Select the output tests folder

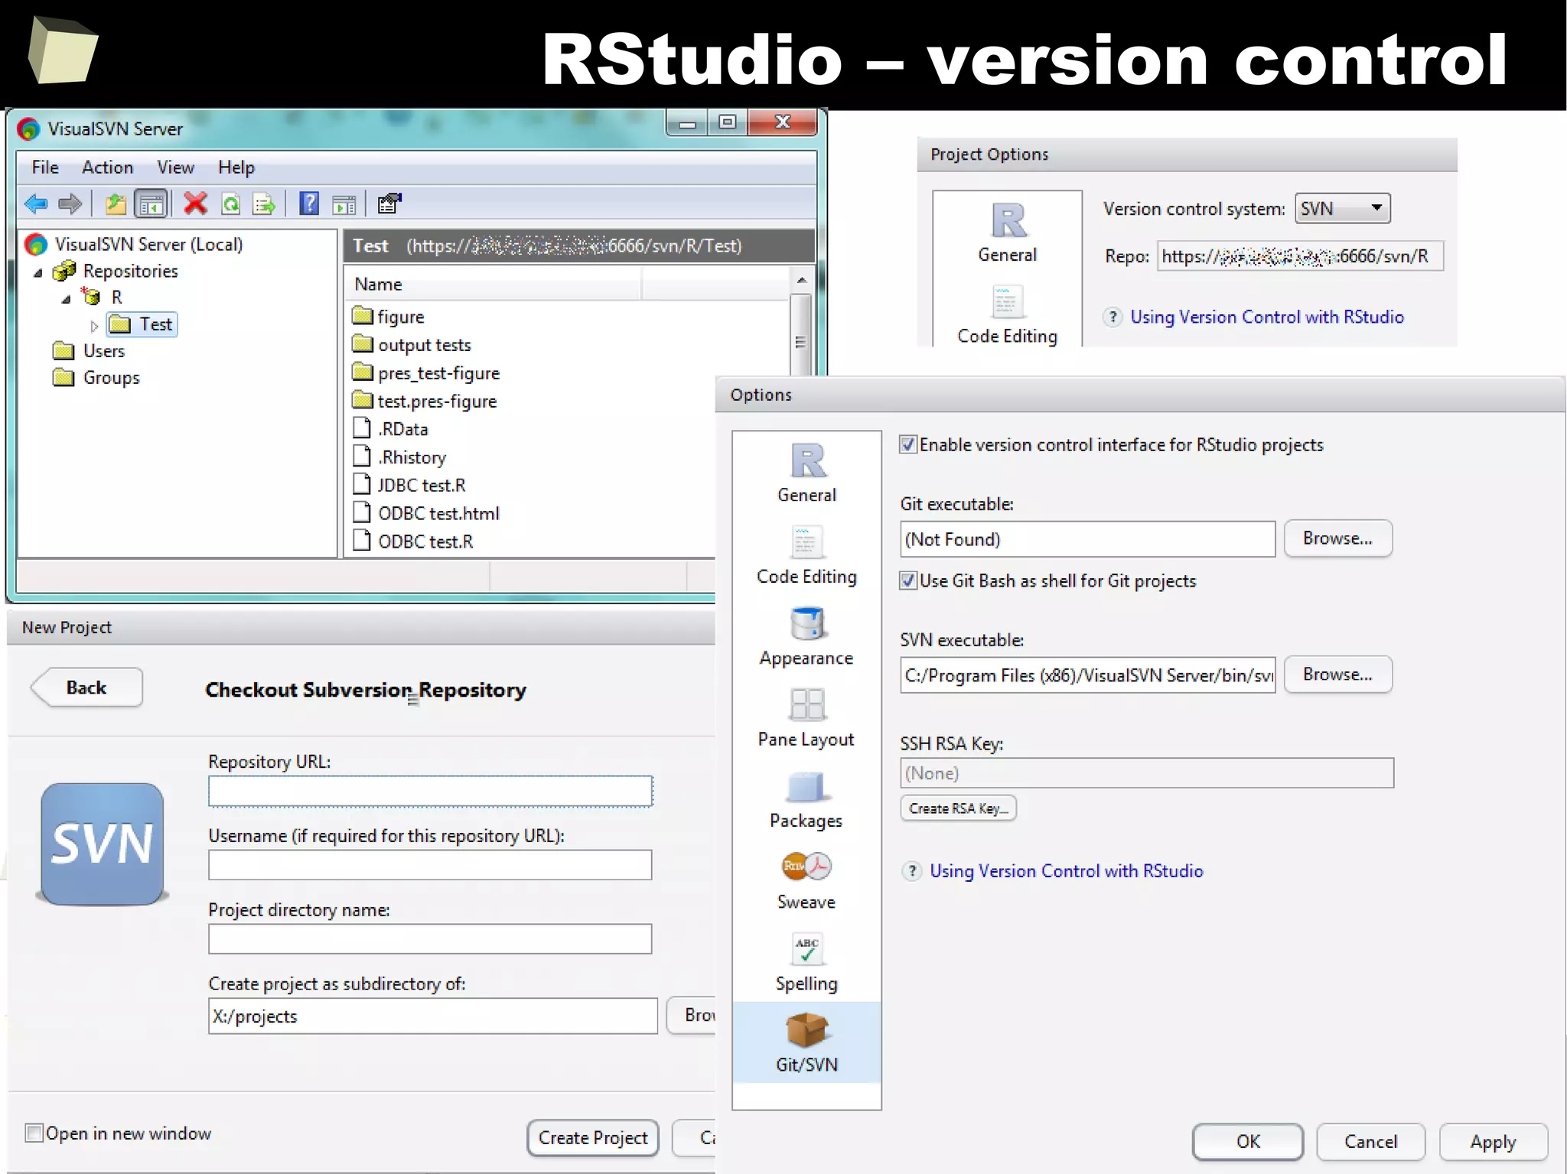tap(412, 345)
